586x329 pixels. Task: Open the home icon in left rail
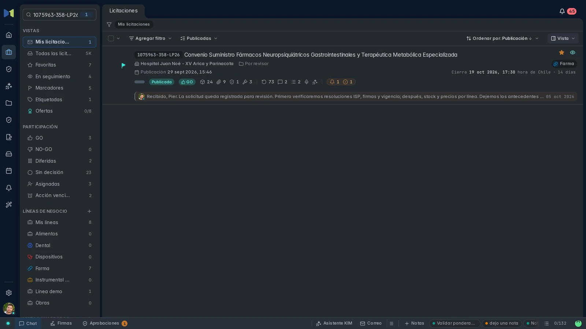pyautogui.click(x=9, y=35)
